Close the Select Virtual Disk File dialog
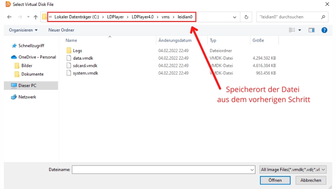 point(327,4)
